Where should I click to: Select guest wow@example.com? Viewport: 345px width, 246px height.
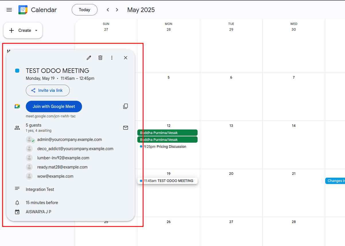coord(55,176)
